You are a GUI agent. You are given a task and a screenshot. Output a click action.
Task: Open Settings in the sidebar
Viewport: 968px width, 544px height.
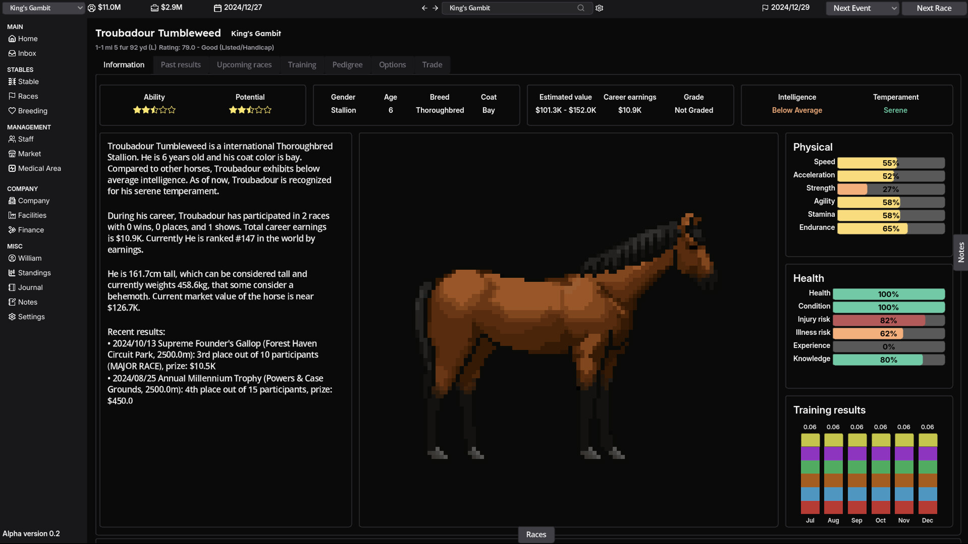point(31,317)
